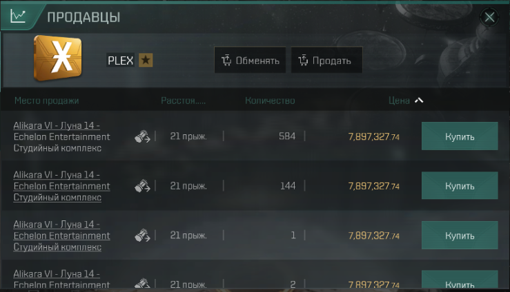Toggle the favorite star next to PLEX
The width and height of the screenshot is (510, 292).
(146, 60)
